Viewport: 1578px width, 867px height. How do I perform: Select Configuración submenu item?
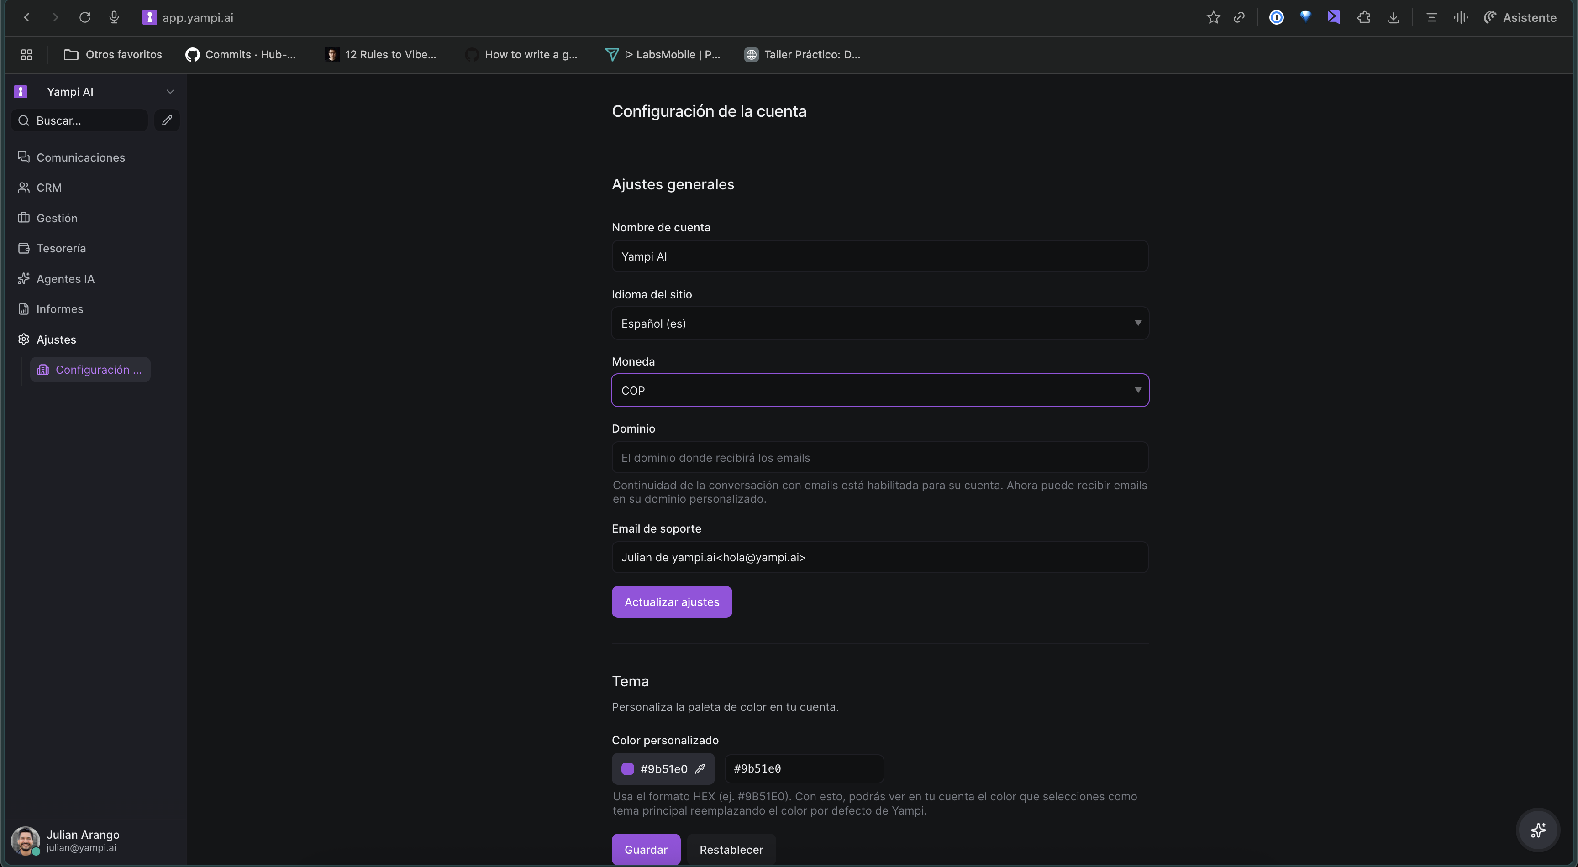(91, 370)
